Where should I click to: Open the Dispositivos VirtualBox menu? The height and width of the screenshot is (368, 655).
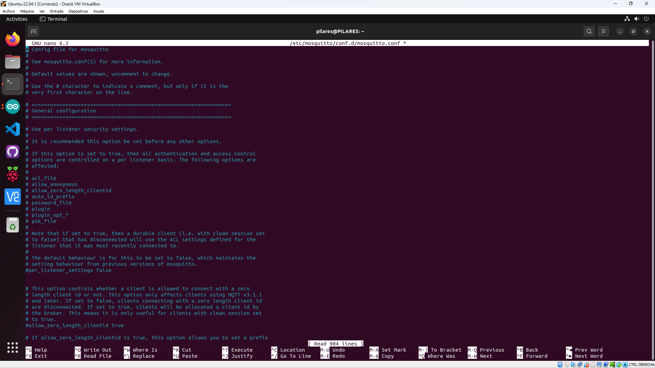(x=78, y=11)
